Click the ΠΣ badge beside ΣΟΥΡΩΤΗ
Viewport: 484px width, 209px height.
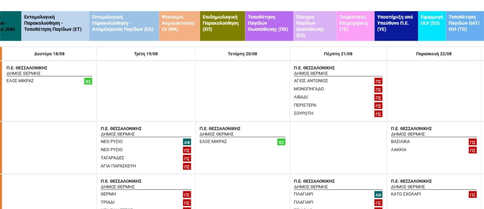378,114
